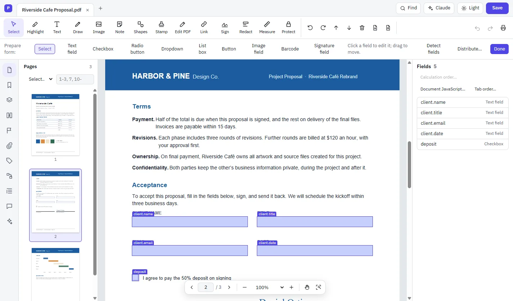Open the Bookmarks sidebar panel
This screenshot has height=301, width=513.
point(9,85)
